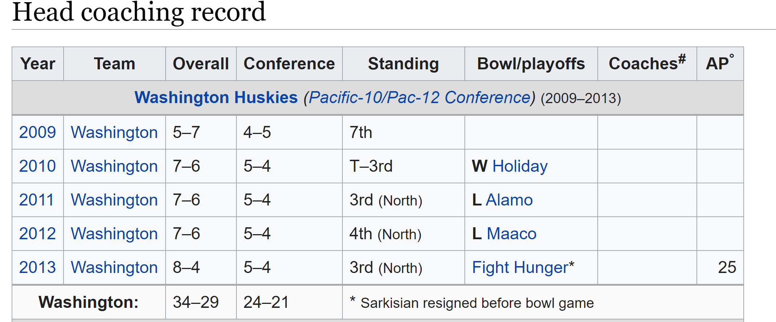Click the Bowl/playoffs column header

pos(531,64)
